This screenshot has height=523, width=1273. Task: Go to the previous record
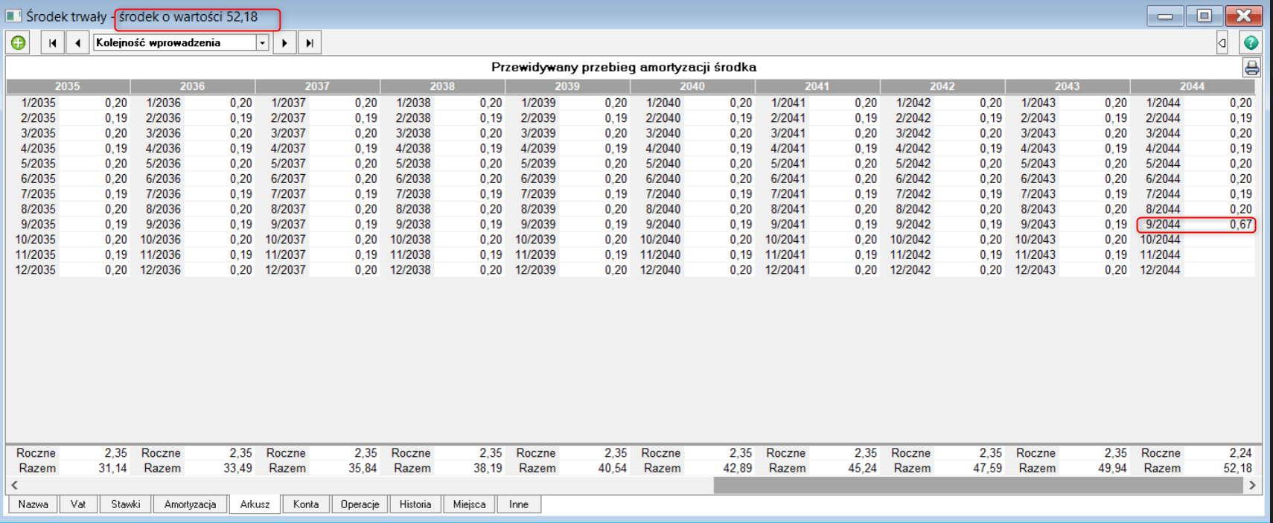click(78, 42)
